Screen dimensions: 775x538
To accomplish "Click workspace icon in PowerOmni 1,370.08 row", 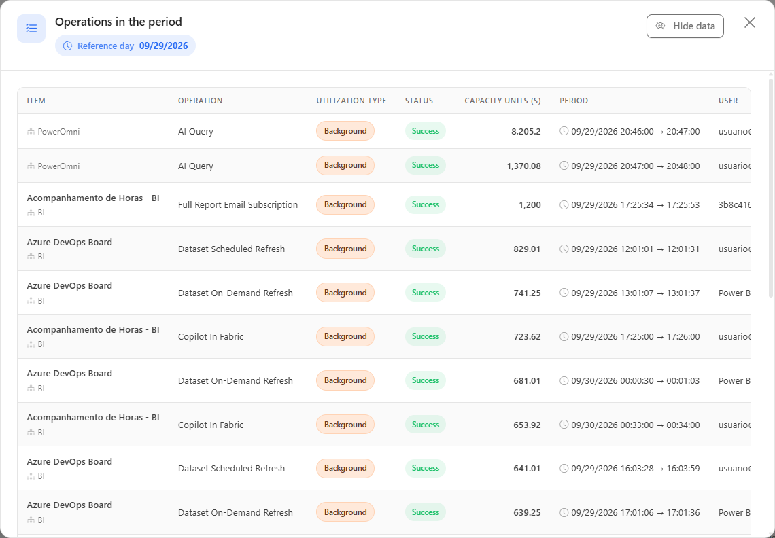I will 31,166.
